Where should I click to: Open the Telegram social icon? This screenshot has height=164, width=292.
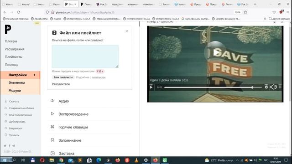click(14, 146)
